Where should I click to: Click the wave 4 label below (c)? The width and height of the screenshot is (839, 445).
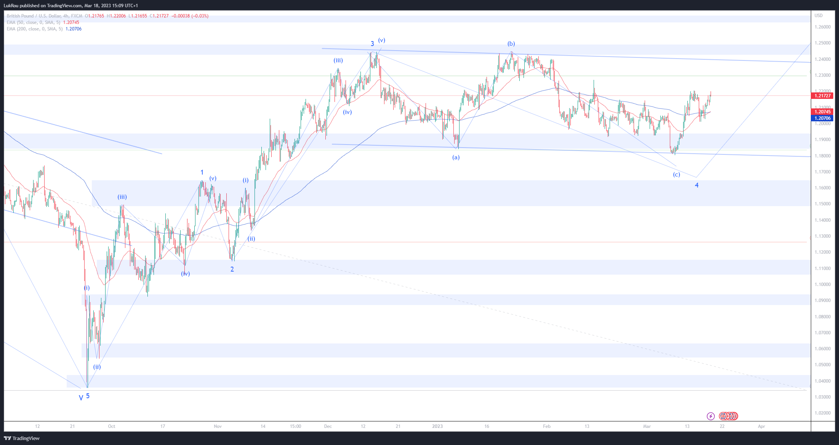click(697, 185)
